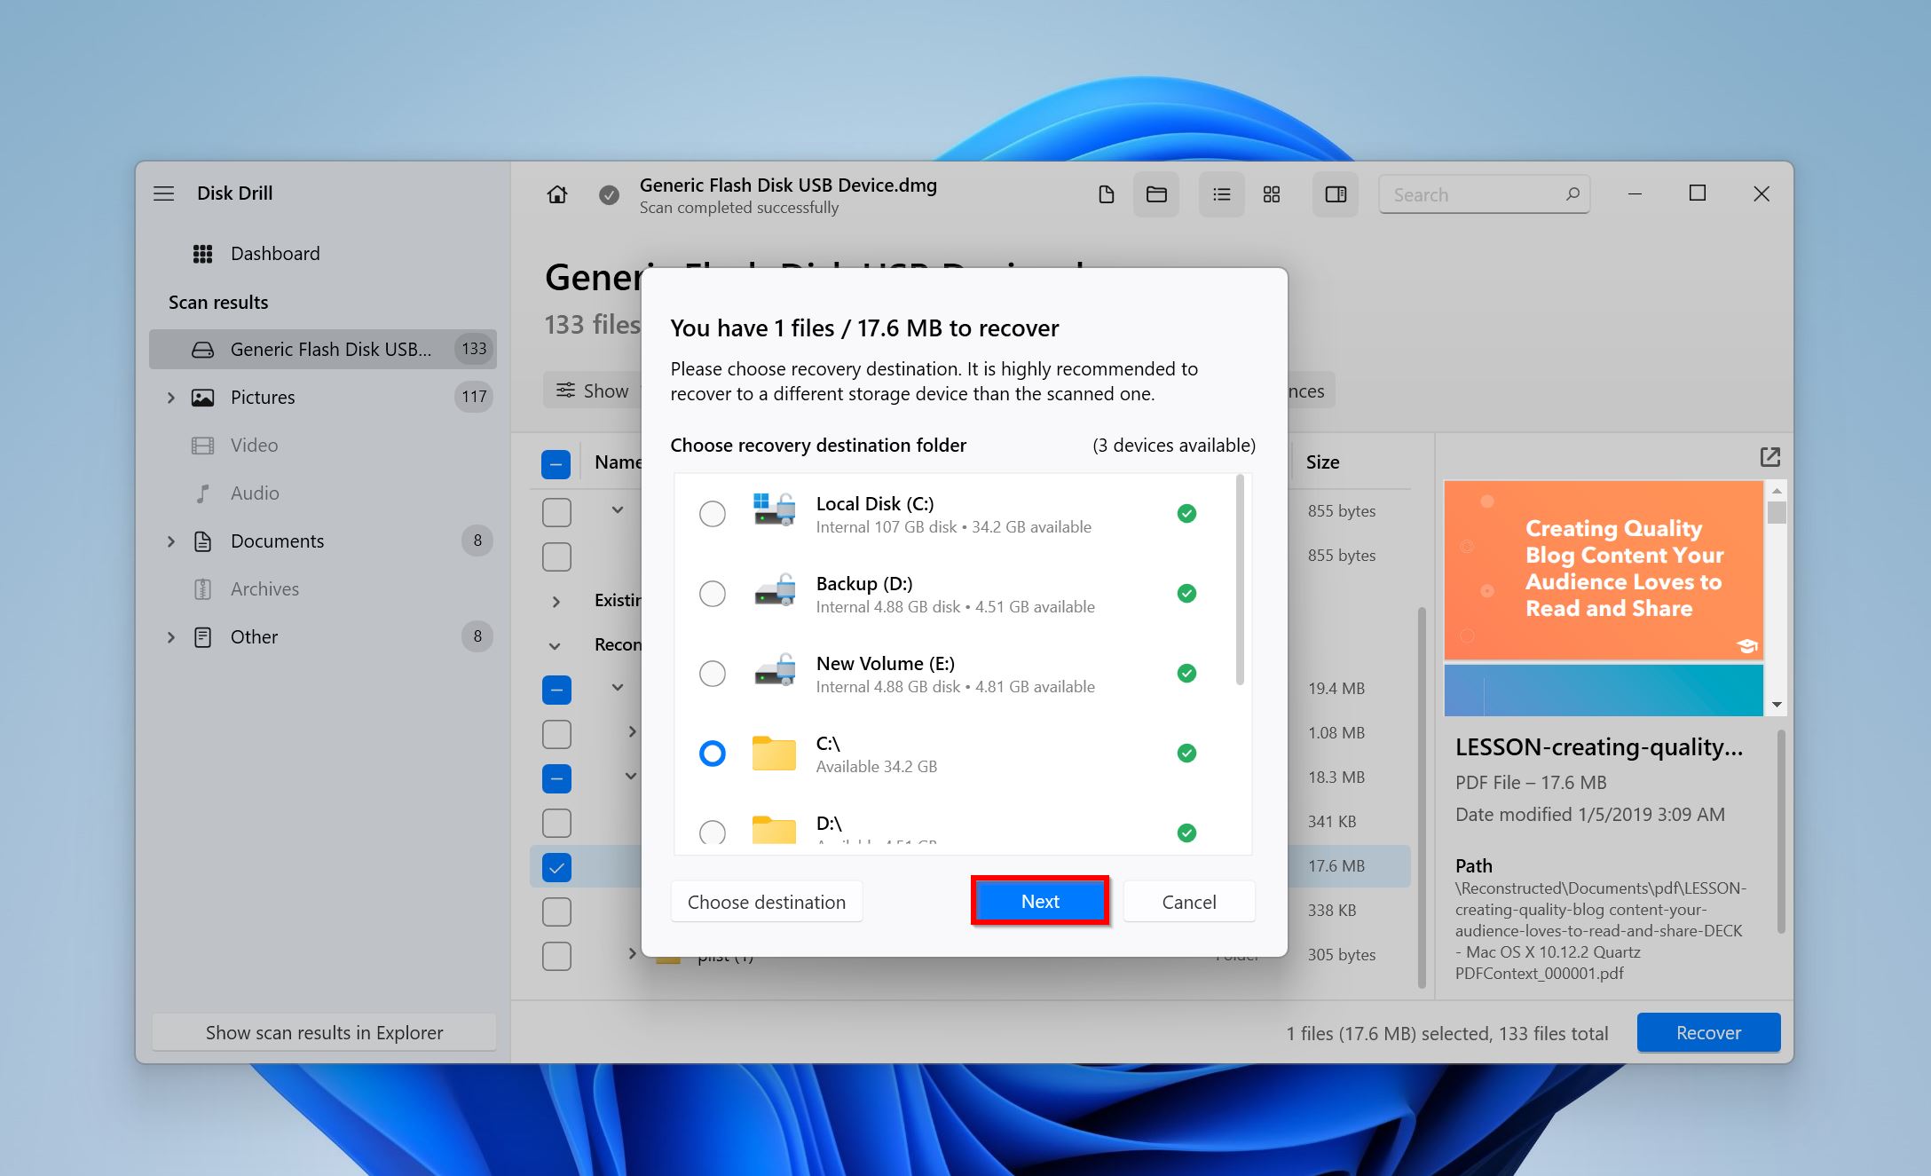Click the split/compare view icon
The height and width of the screenshot is (1176, 1931).
point(1336,193)
